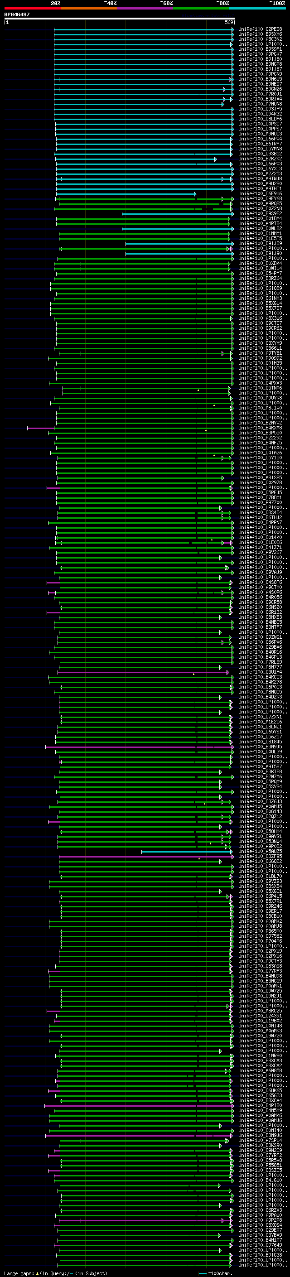Click hit label UniRef100_A7NUN8
Screen dimensions: 290x1277
[260, 104]
